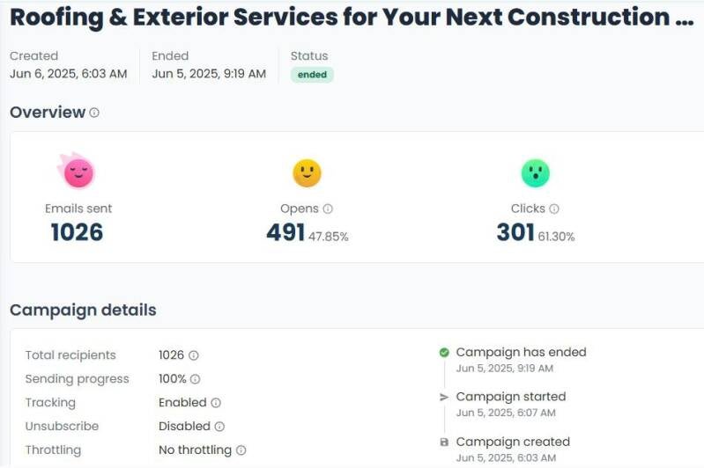The height and width of the screenshot is (468, 704).
Task: Click the Unsubscribe Disabled info icon
Action: pos(219,427)
